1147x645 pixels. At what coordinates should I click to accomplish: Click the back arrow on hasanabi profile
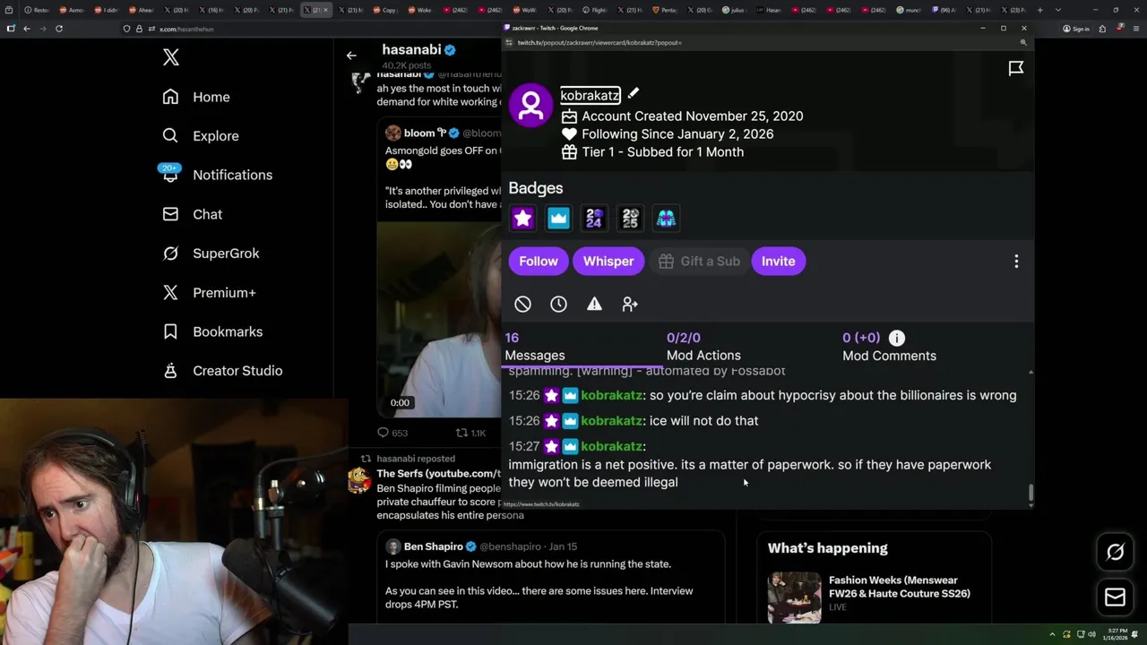351,56
